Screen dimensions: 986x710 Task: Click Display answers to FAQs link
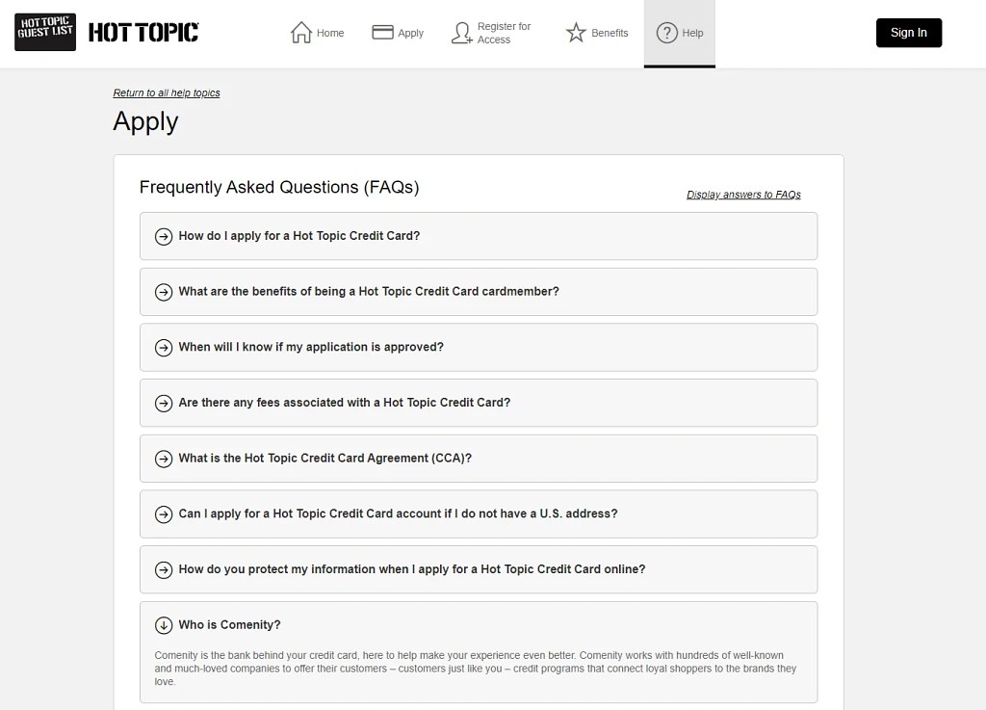tap(743, 195)
